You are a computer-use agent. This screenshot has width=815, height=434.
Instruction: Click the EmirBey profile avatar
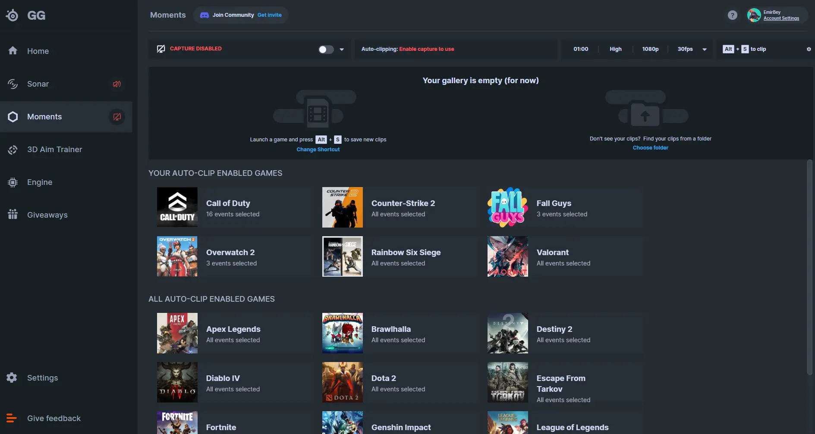[754, 15]
